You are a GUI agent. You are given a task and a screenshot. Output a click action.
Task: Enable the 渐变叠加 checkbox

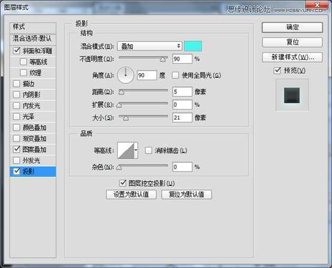coord(17,138)
